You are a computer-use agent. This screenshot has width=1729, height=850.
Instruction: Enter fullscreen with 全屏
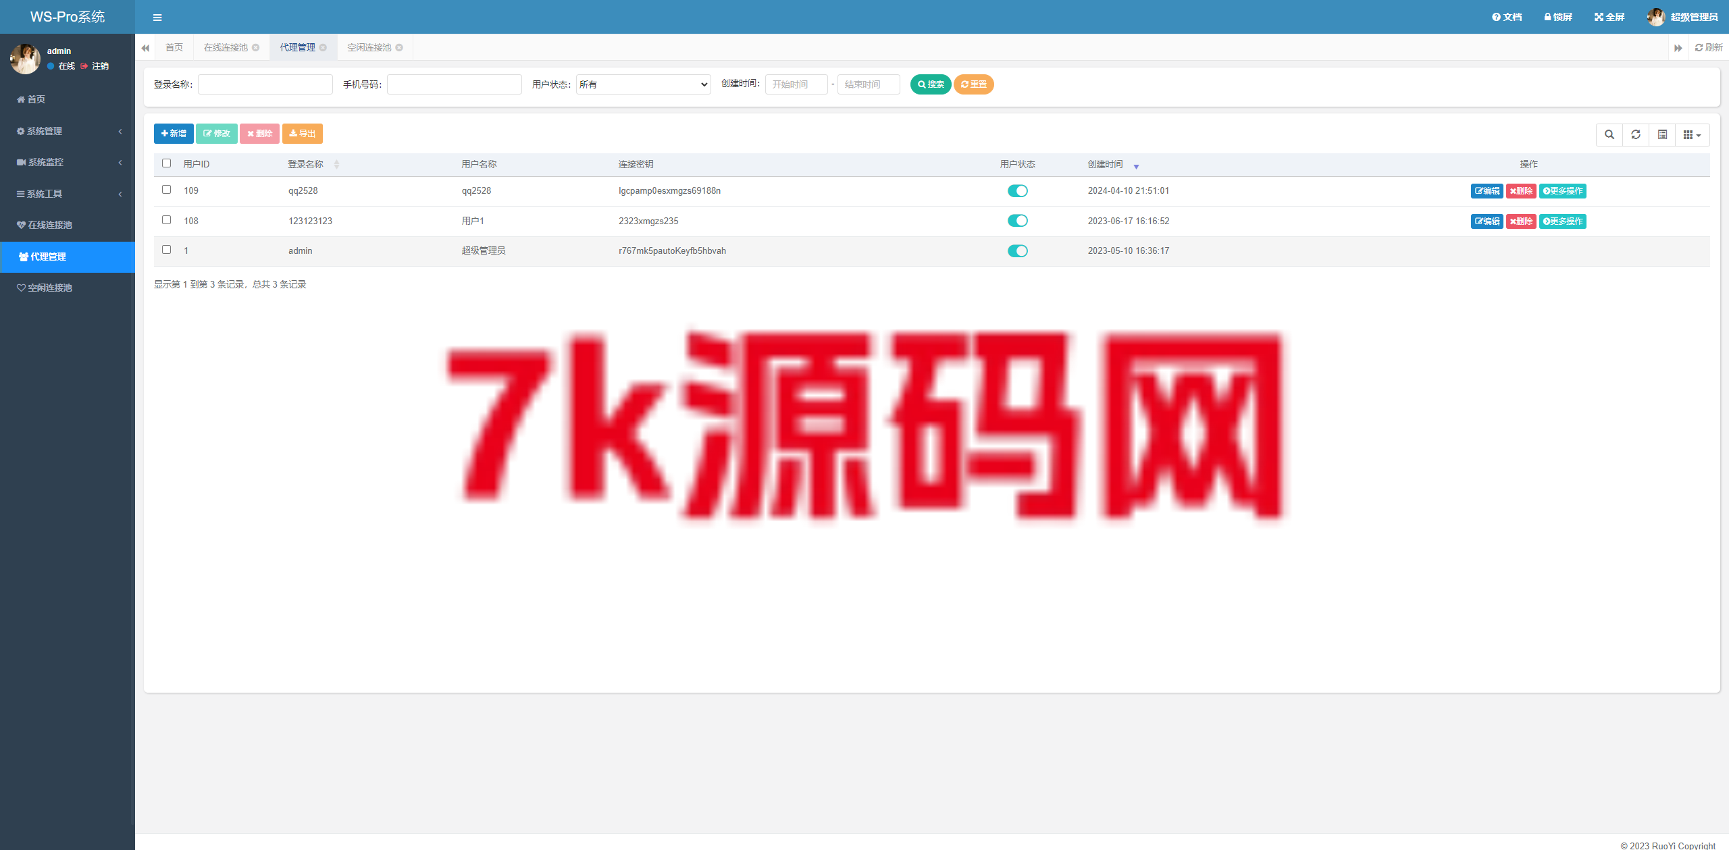pos(1609,17)
